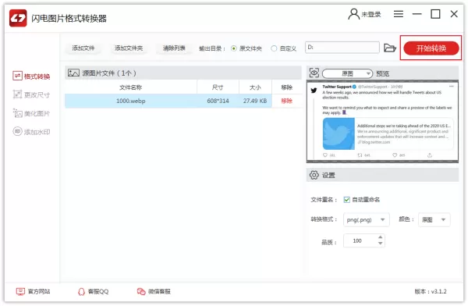Click the tweet preview thumbnail
Screen dimensions: 468x306
[x=382, y=121]
